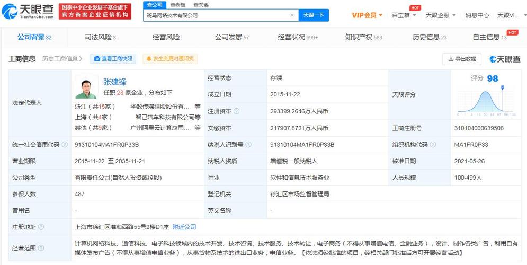
Task: Switch to 公司发展 tab
Action: 232,37
